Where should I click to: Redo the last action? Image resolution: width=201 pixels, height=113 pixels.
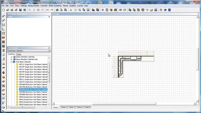click(x=52, y=10)
